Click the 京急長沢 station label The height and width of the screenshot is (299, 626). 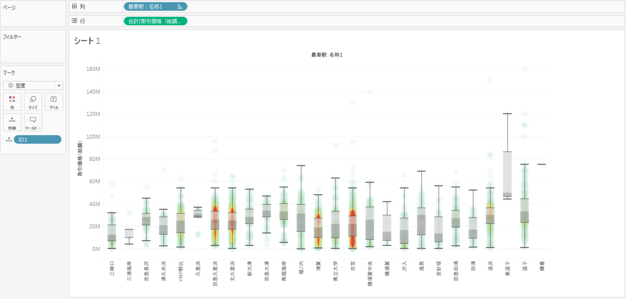click(x=147, y=270)
